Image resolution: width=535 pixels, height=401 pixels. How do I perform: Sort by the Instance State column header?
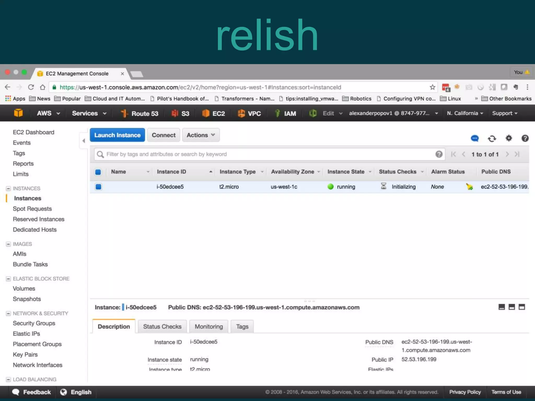[349, 172]
